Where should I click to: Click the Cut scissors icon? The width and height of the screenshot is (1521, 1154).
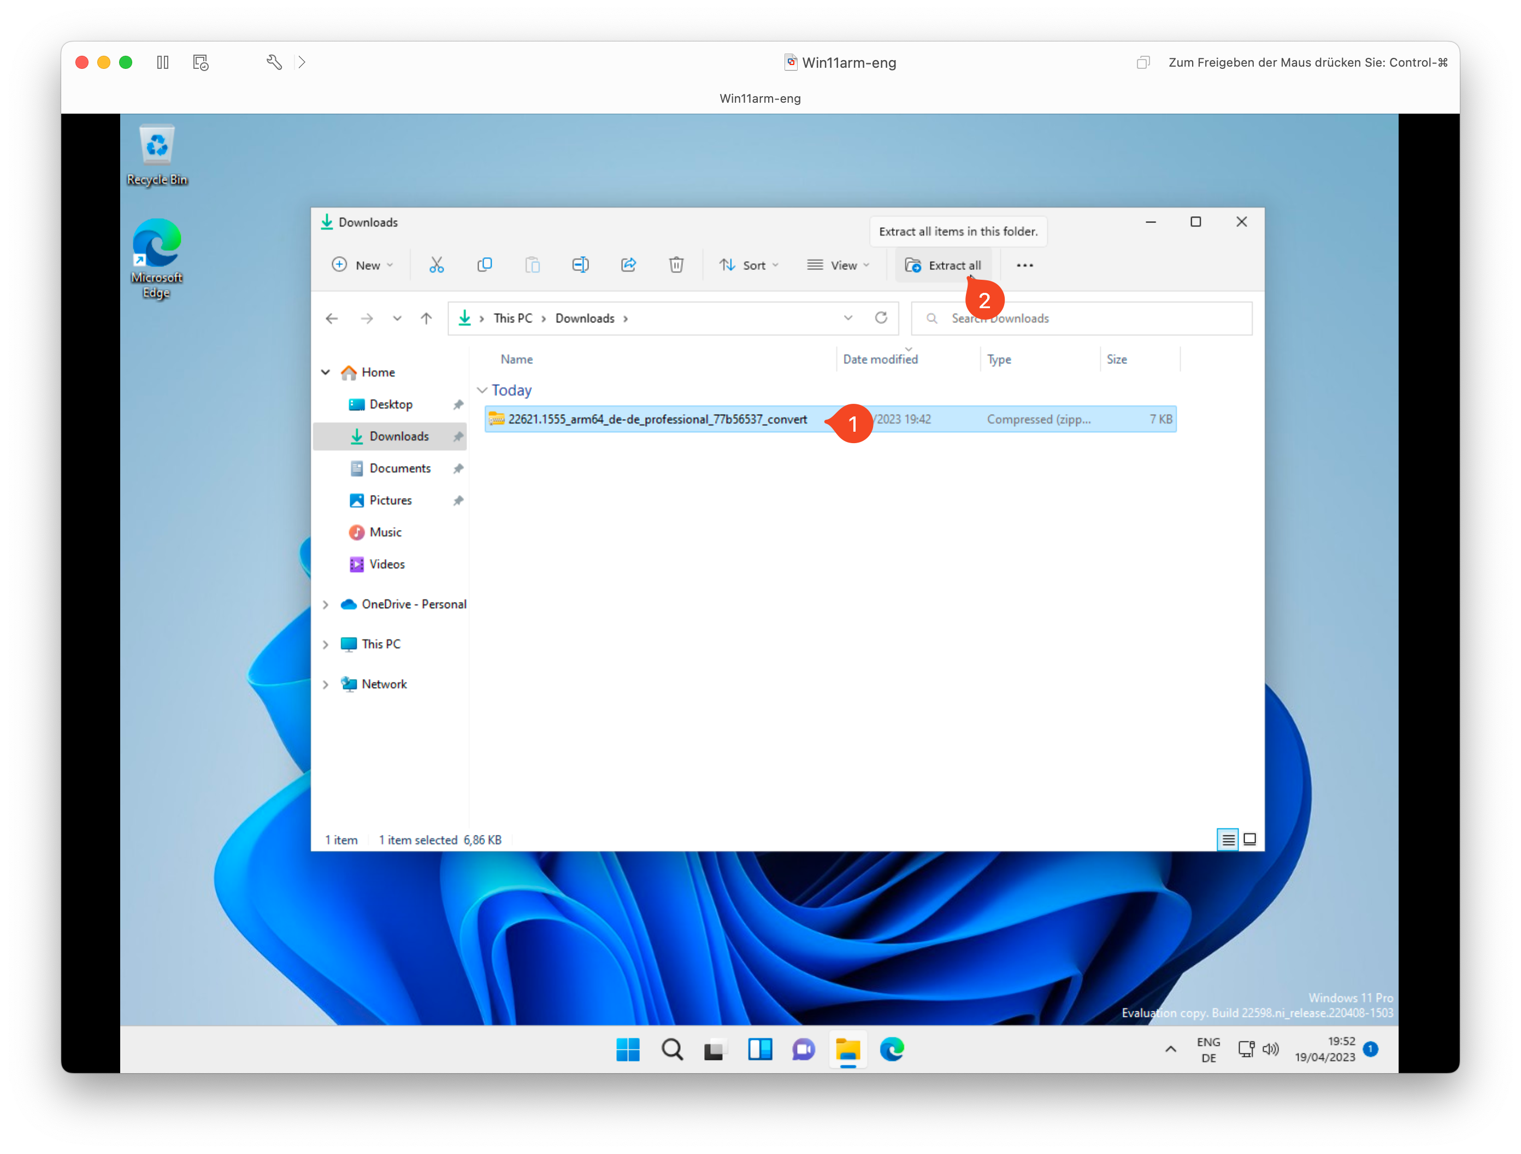pyautogui.click(x=437, y=266)
